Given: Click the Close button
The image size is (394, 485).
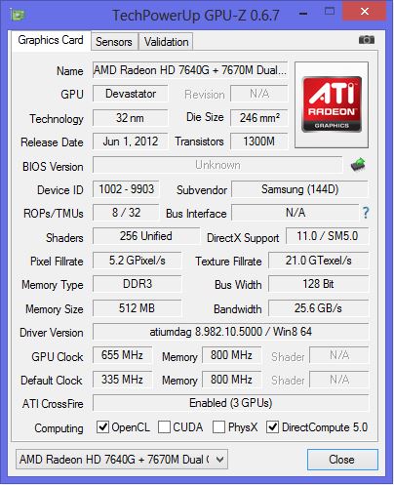Looking at the screenshot, I should [342, 460].
